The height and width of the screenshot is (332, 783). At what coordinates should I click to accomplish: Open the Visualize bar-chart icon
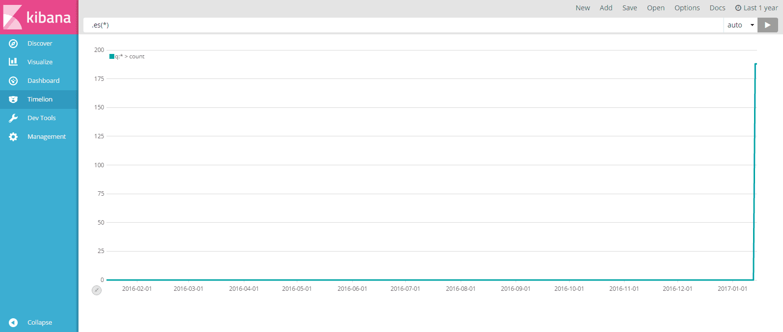click(13, 62)
